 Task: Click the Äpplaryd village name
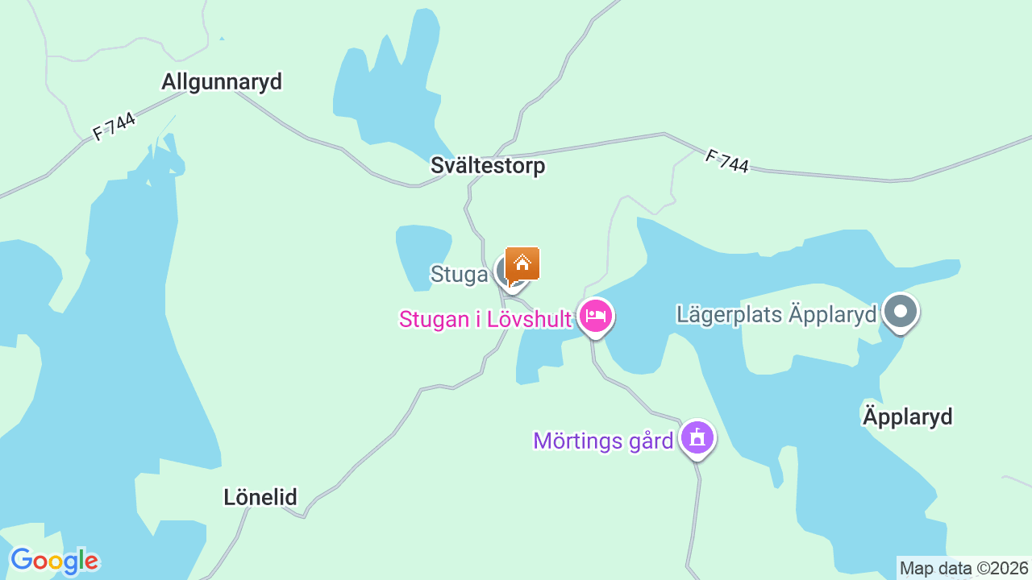pyautogui.click(x=908, y=416)
